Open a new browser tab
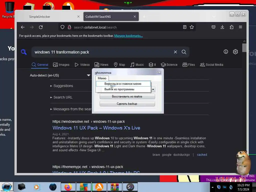256x192 pixels. (x=144, y=16)
